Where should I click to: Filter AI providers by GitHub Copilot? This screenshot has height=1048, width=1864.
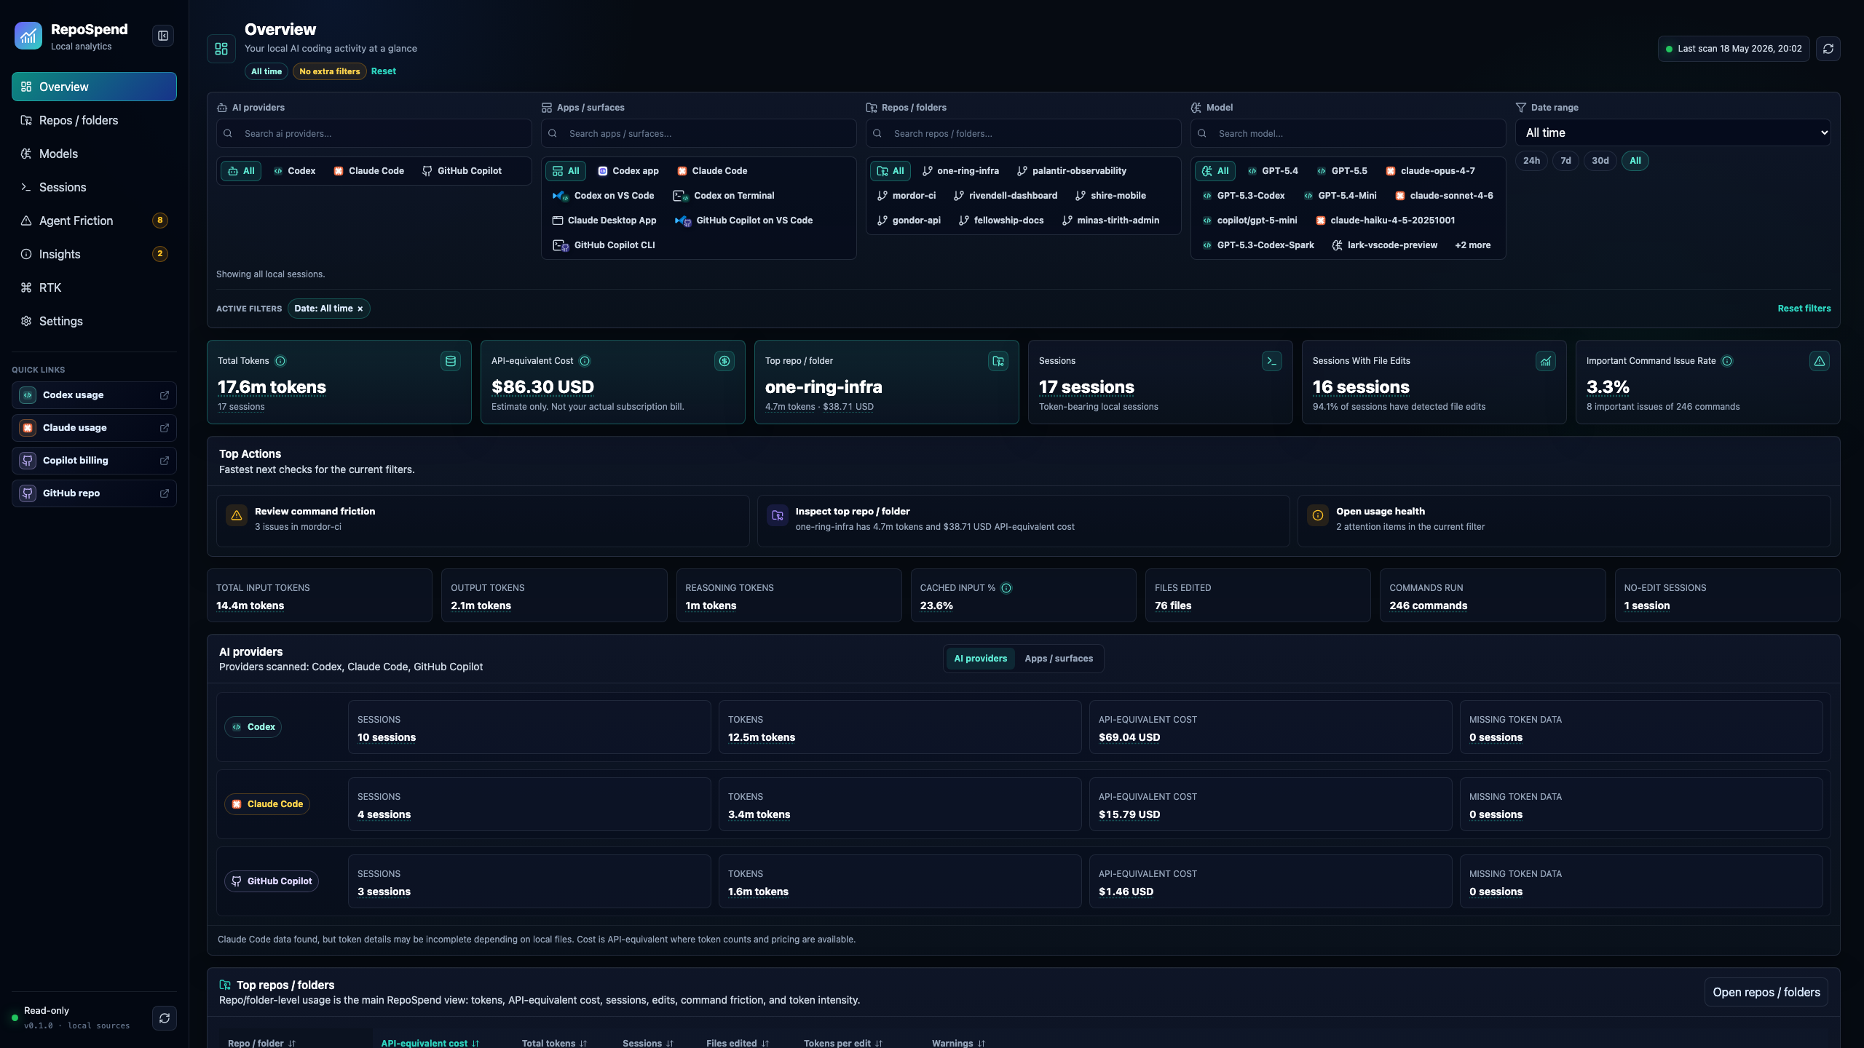pyautogui.click(x=462, y=171)
